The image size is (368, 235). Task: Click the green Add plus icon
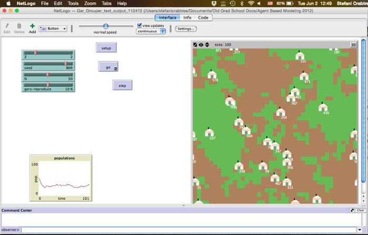click(33, 26)
